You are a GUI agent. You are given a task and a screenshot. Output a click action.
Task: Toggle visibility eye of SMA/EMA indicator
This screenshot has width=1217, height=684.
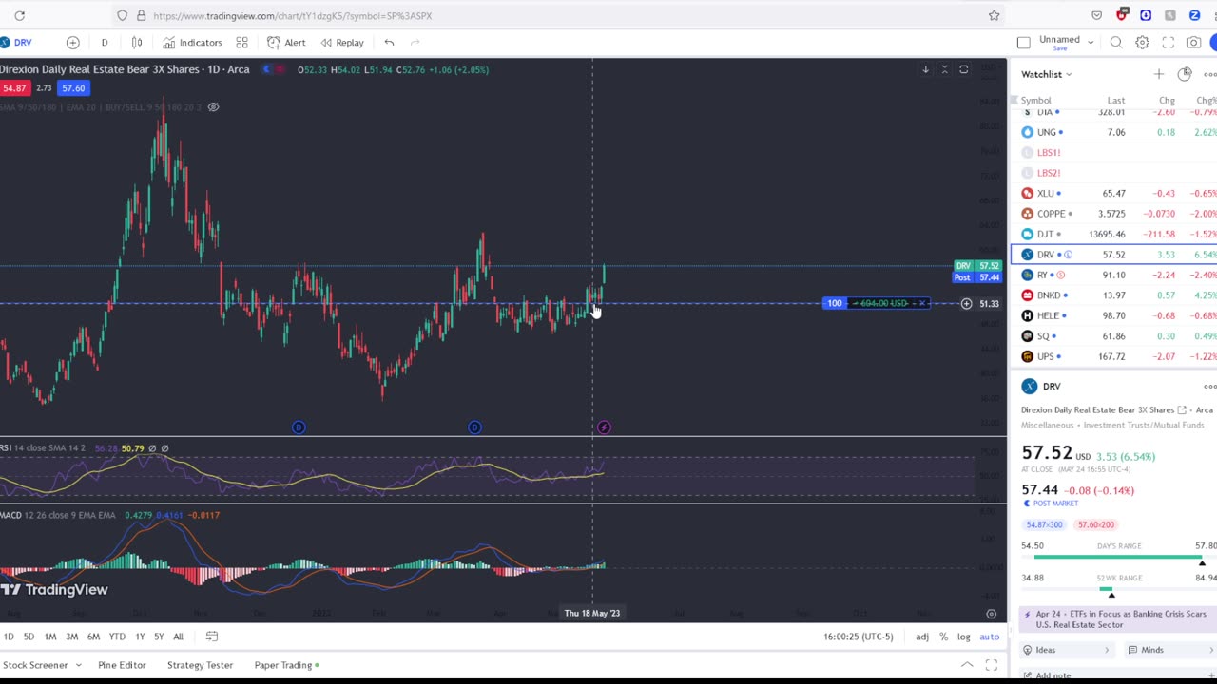pos(213,106)
